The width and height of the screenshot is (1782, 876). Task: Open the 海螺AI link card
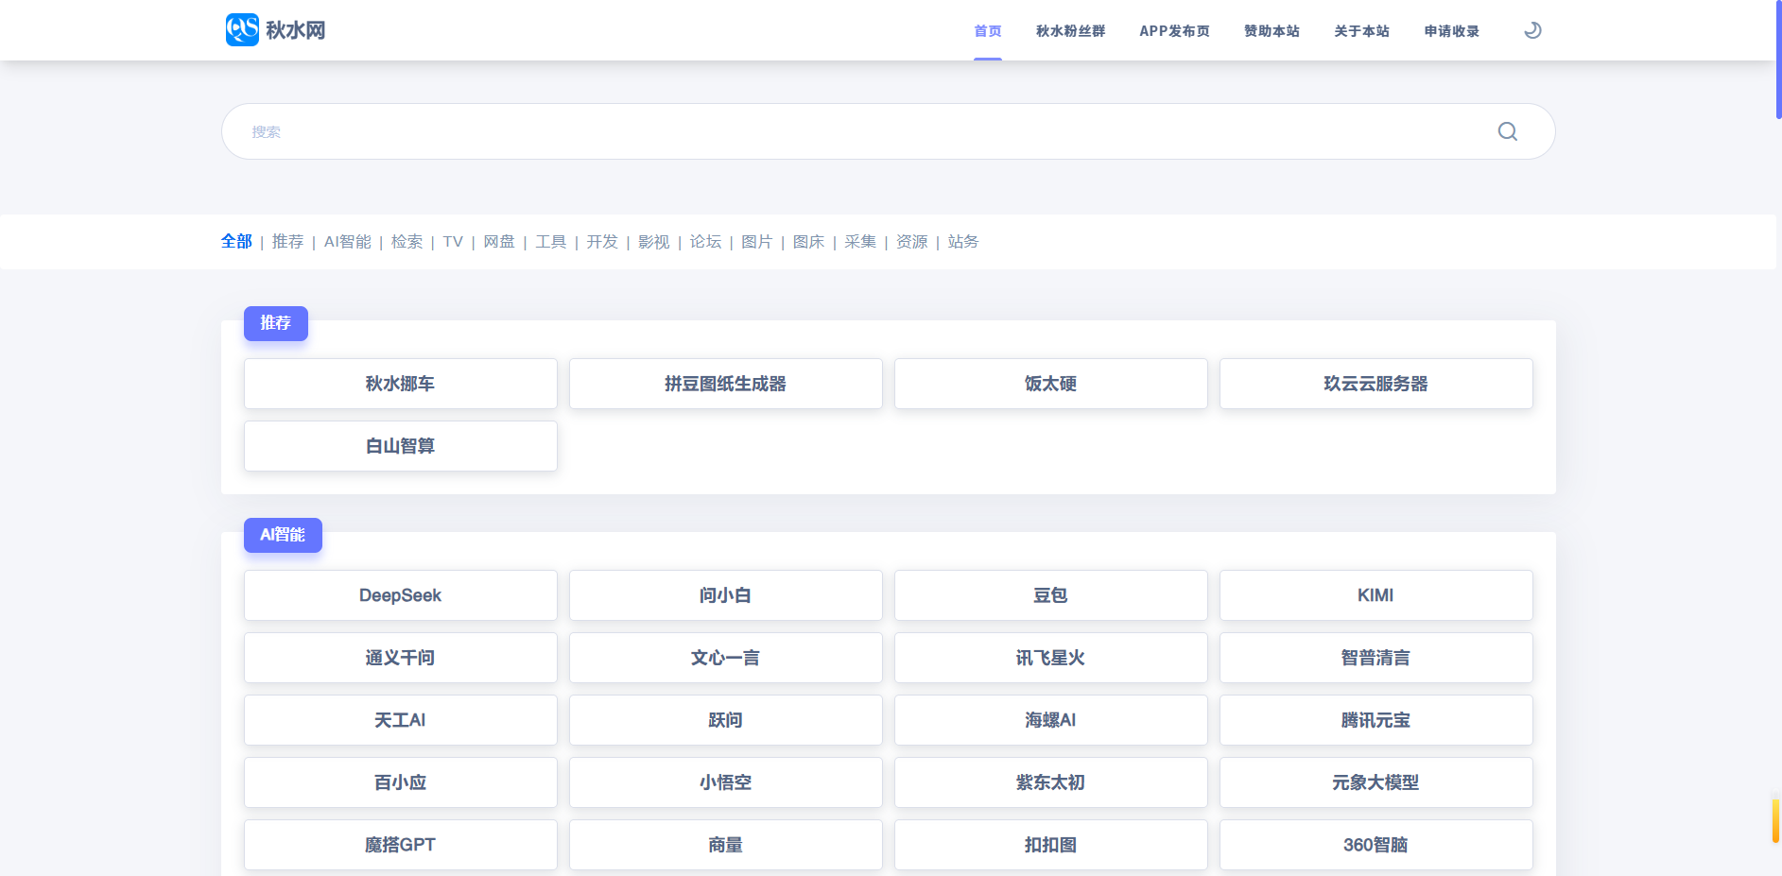click(x=1051, y=720)
